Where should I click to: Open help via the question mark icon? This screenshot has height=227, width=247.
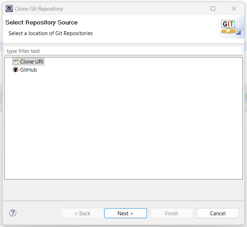13,213
